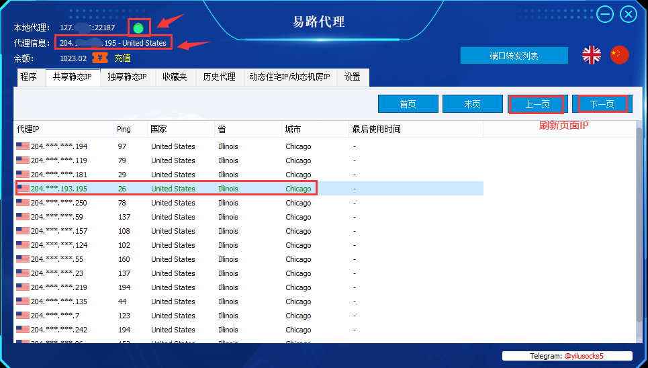
Task: Sort by the 城市 column header
Action: (316, 129)
